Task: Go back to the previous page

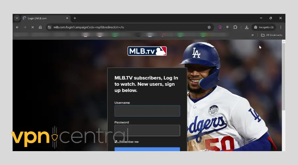Action: pos(17,27)
